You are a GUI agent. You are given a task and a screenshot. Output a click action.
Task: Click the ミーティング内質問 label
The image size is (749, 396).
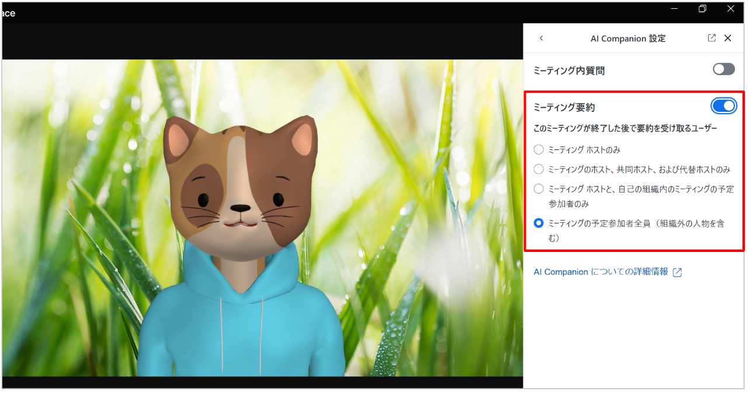pyautogui.click(x=569, y=71)
